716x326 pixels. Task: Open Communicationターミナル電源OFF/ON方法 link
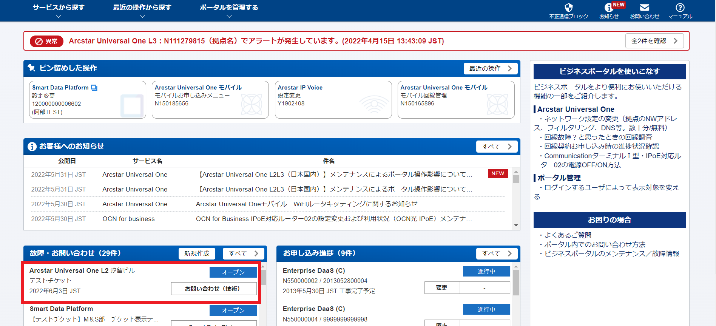(608, 160)
